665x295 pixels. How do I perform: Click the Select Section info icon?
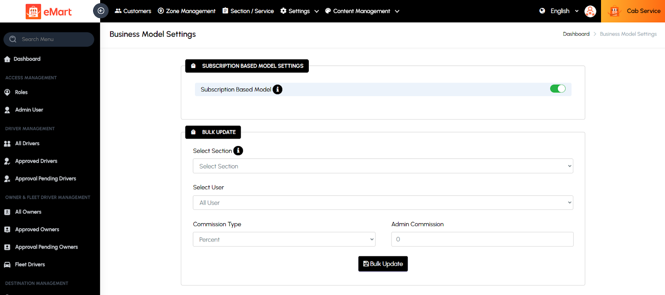[x=238, y=151]
